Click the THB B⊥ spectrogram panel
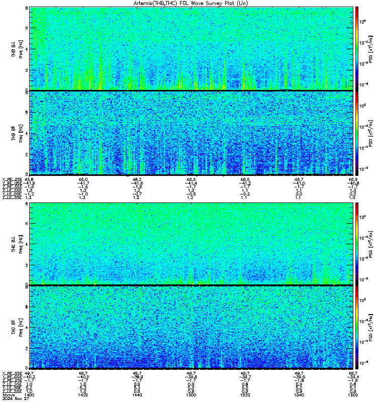The height and width of the screenshot is (402, 377). pos(192,49)
